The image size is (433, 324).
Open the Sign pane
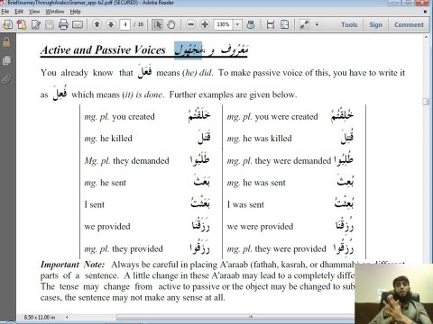[x=375, y=24]
